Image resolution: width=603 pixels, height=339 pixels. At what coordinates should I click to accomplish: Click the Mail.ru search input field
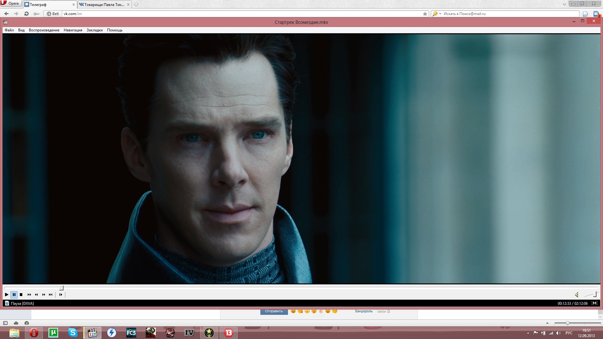click(x=510, y=14)
